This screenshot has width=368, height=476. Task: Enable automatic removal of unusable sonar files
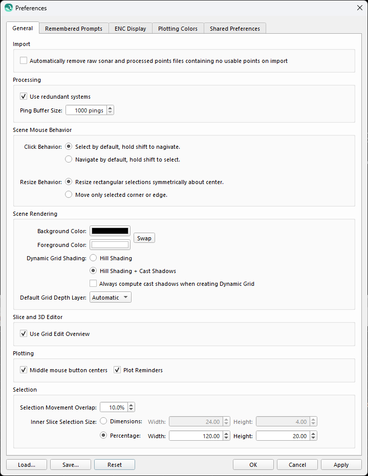click(24, 61)
